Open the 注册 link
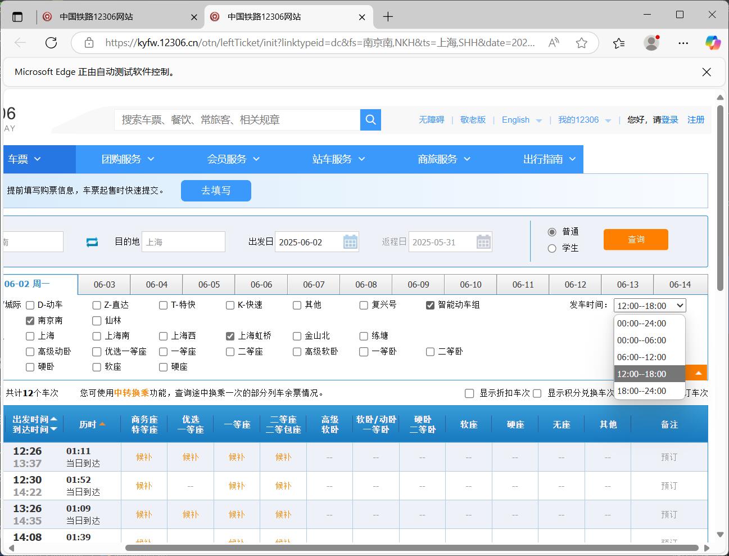 click(696, 120)
